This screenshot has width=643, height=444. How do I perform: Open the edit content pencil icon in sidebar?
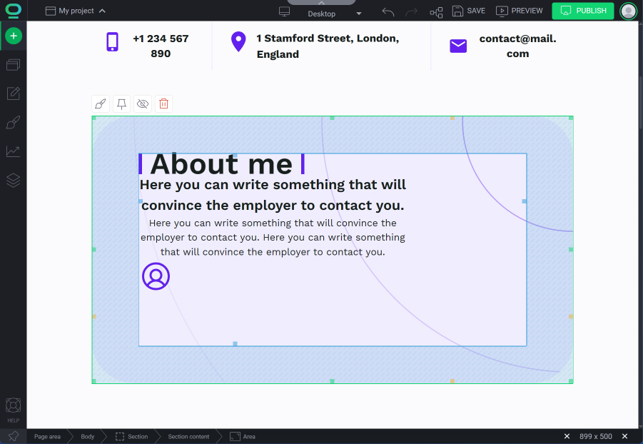pyautogui.click(x=13, y=94)
